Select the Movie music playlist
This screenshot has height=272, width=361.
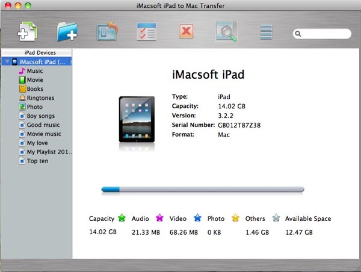pos(44,134)
